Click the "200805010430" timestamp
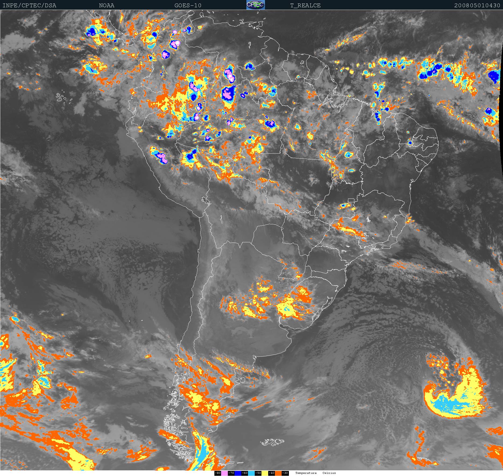 point(477,5)
